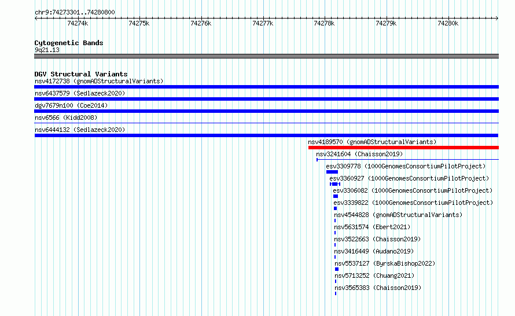The image size is (515, 316).
Task: Open the nsv6444132 (Sedlazeck2020) label
Action: click(x=80, y=130)
